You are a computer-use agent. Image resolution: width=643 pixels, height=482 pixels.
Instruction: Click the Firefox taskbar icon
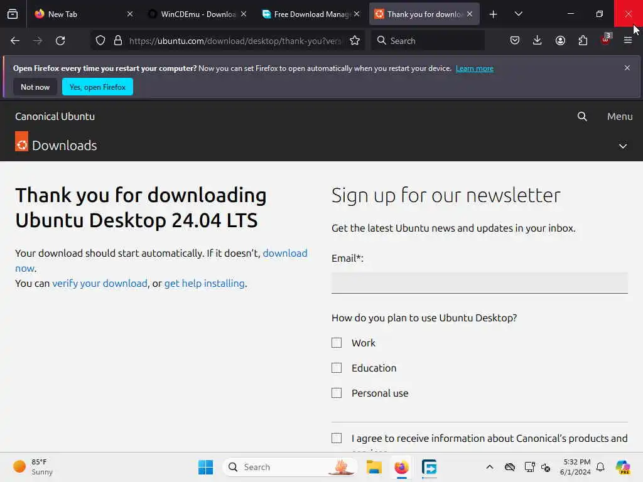coord(401,467)
